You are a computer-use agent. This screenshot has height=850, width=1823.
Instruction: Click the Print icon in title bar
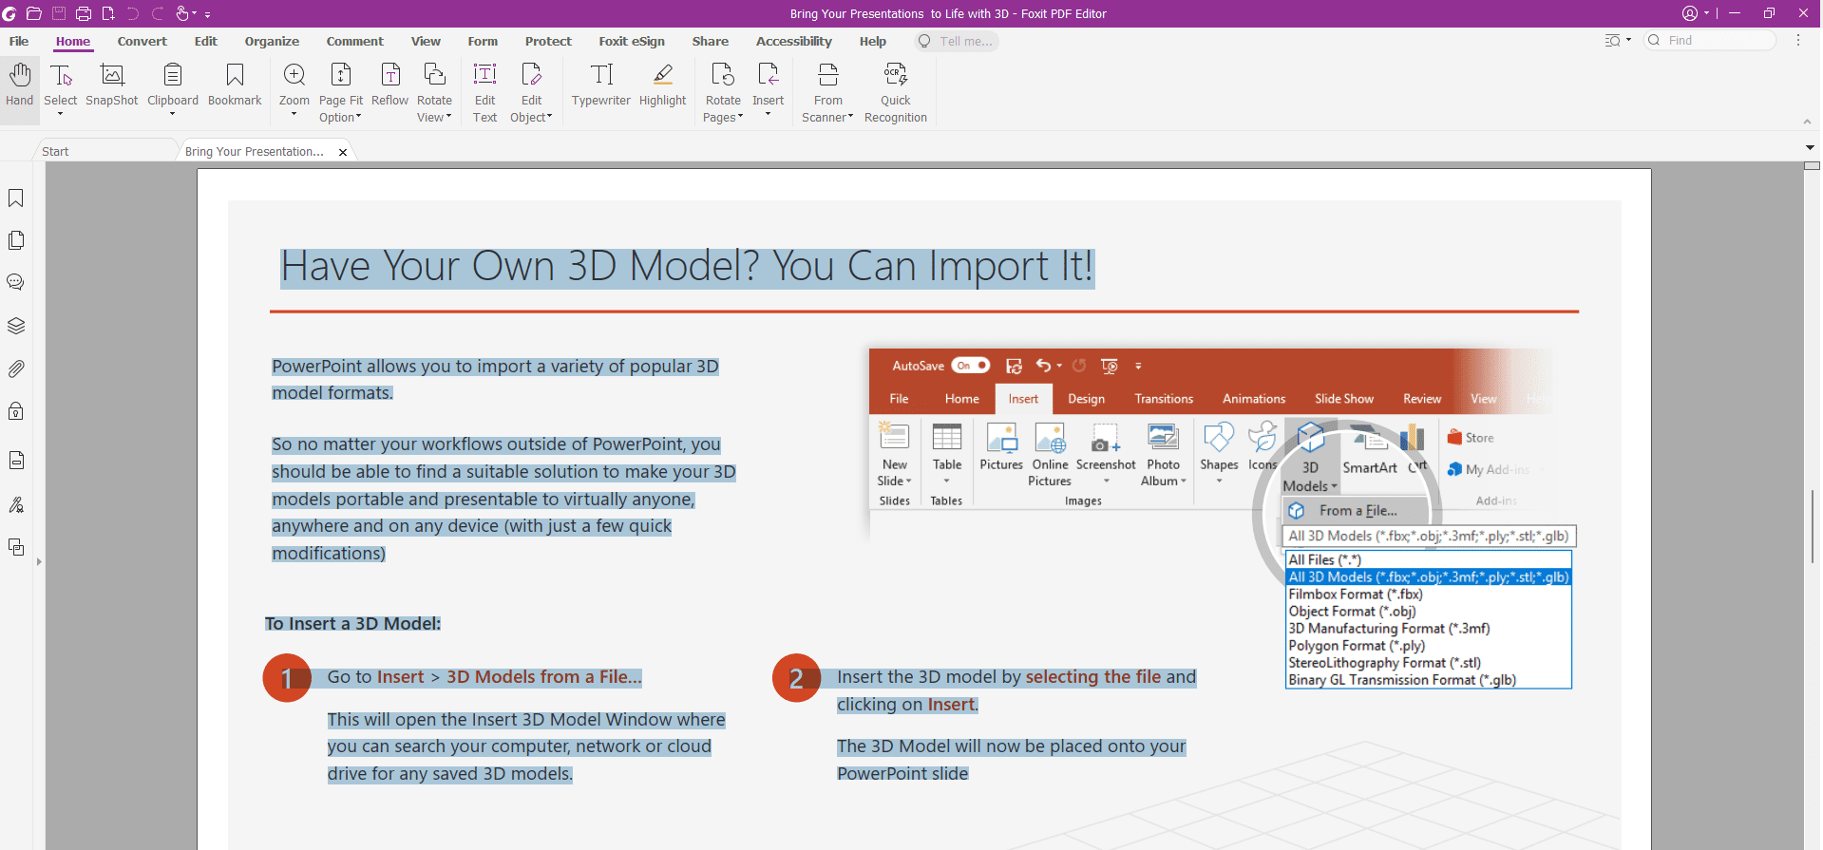(84, 13)
